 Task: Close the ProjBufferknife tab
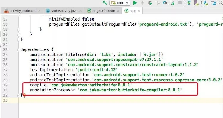[118, 11]
